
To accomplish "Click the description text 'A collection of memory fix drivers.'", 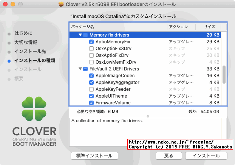I will [107, 121].
